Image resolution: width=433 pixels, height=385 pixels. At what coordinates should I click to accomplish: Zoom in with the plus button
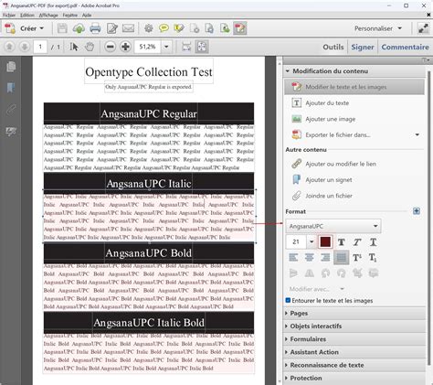coord(125,47)
